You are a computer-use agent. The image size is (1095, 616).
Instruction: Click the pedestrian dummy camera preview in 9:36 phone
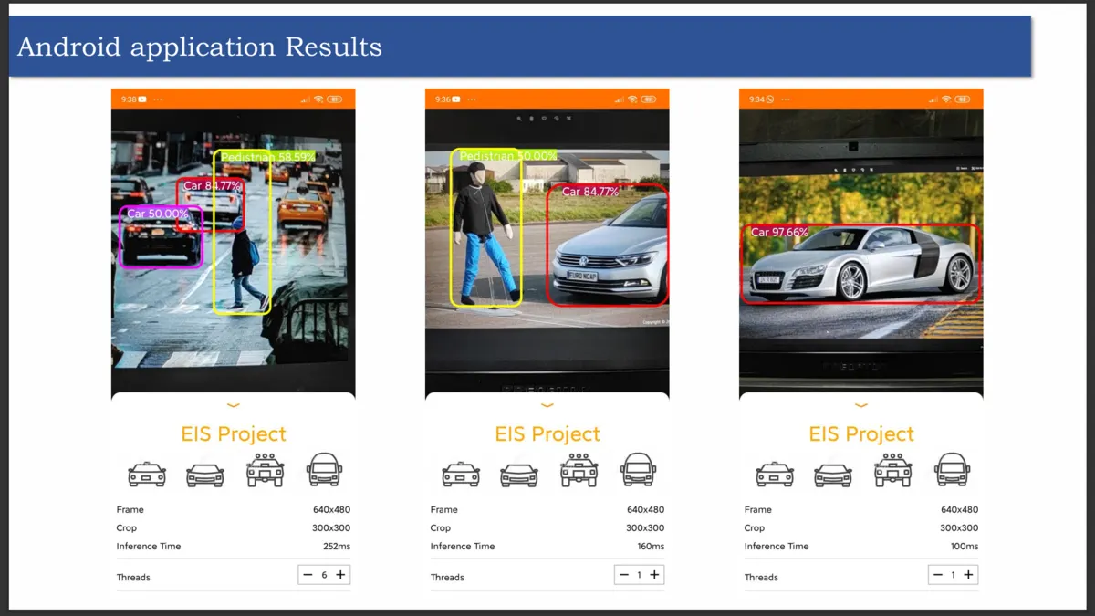click(x=547, y=252)
